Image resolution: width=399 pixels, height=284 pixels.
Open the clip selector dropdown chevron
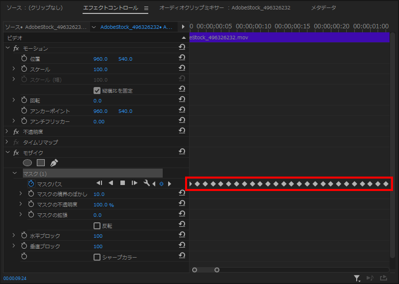coord(94,27)
